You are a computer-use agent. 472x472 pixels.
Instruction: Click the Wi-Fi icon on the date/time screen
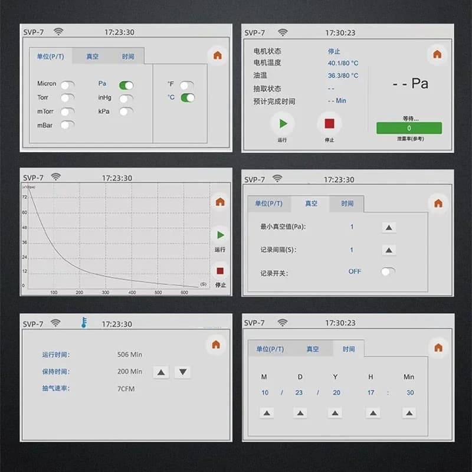click(283, 322)
